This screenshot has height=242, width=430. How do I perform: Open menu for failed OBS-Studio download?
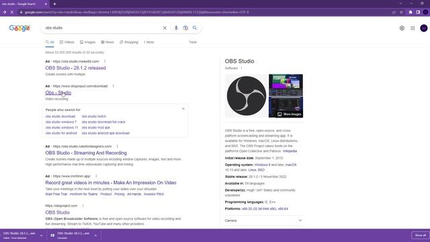pos(41,235)
